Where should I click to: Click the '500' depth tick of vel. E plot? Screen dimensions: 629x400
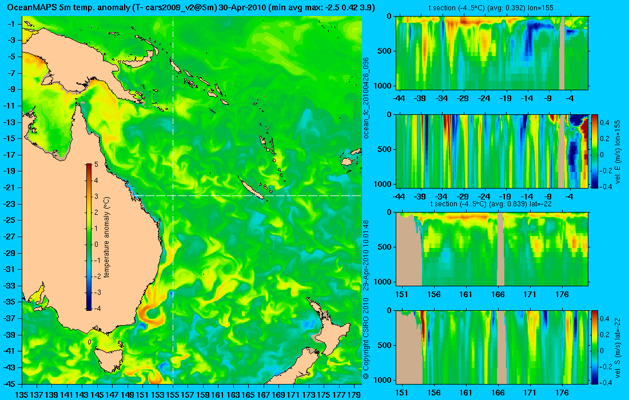(x=385, y=149)
